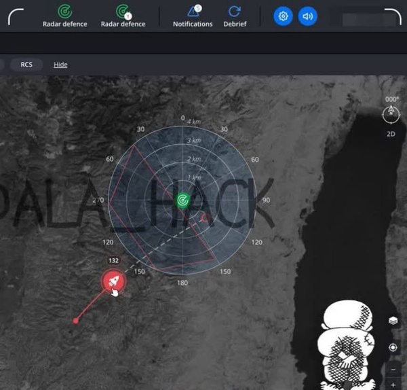Click the small red target circle inside radar
The width and height of the screenshot is (407, 390).
point(205,218)
